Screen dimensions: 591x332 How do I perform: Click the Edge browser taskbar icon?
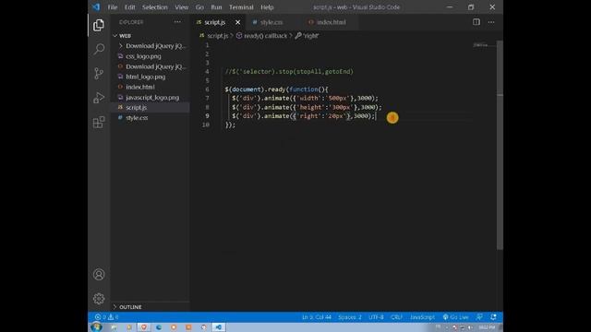(159, 327)
